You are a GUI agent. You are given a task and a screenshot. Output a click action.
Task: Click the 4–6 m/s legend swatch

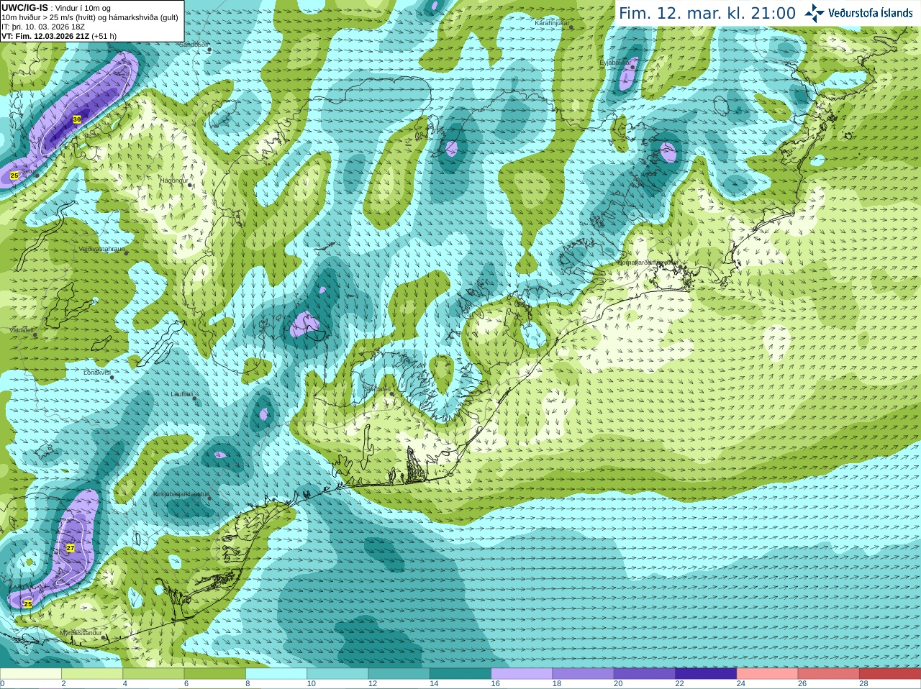pyautogui.click(x=153, y=674)
